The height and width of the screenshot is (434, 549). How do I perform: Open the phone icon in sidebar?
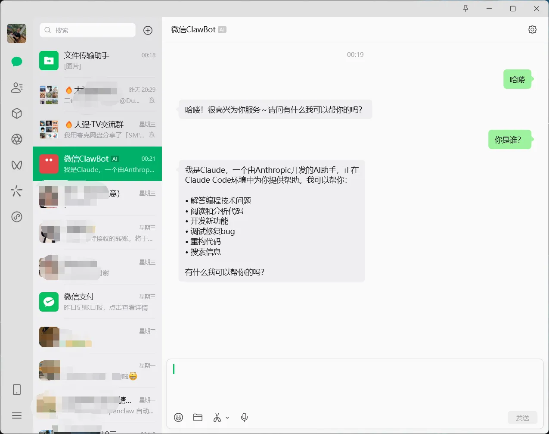(x=17, y=390)
